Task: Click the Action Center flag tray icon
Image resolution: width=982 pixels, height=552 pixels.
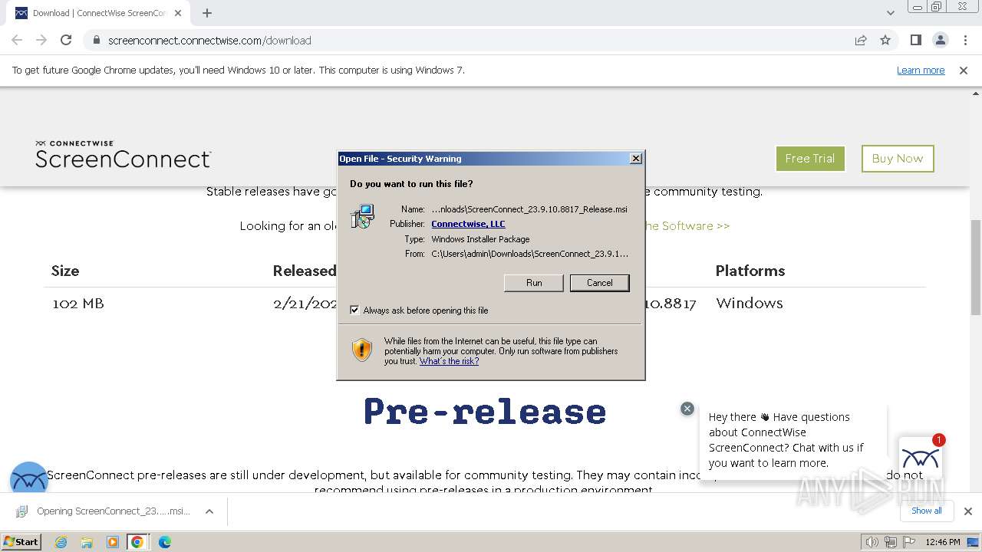Action: (908, 542)
